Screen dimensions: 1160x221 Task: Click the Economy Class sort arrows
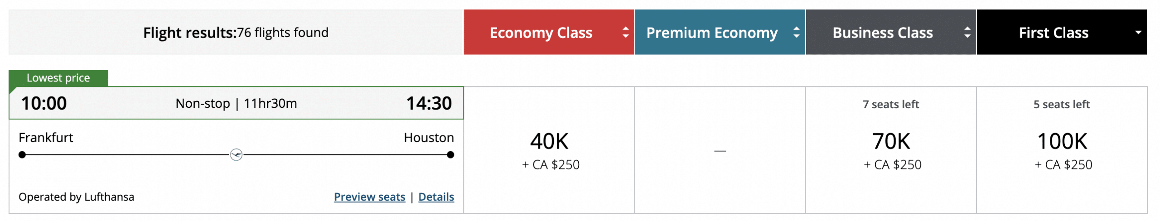(625, 32)
